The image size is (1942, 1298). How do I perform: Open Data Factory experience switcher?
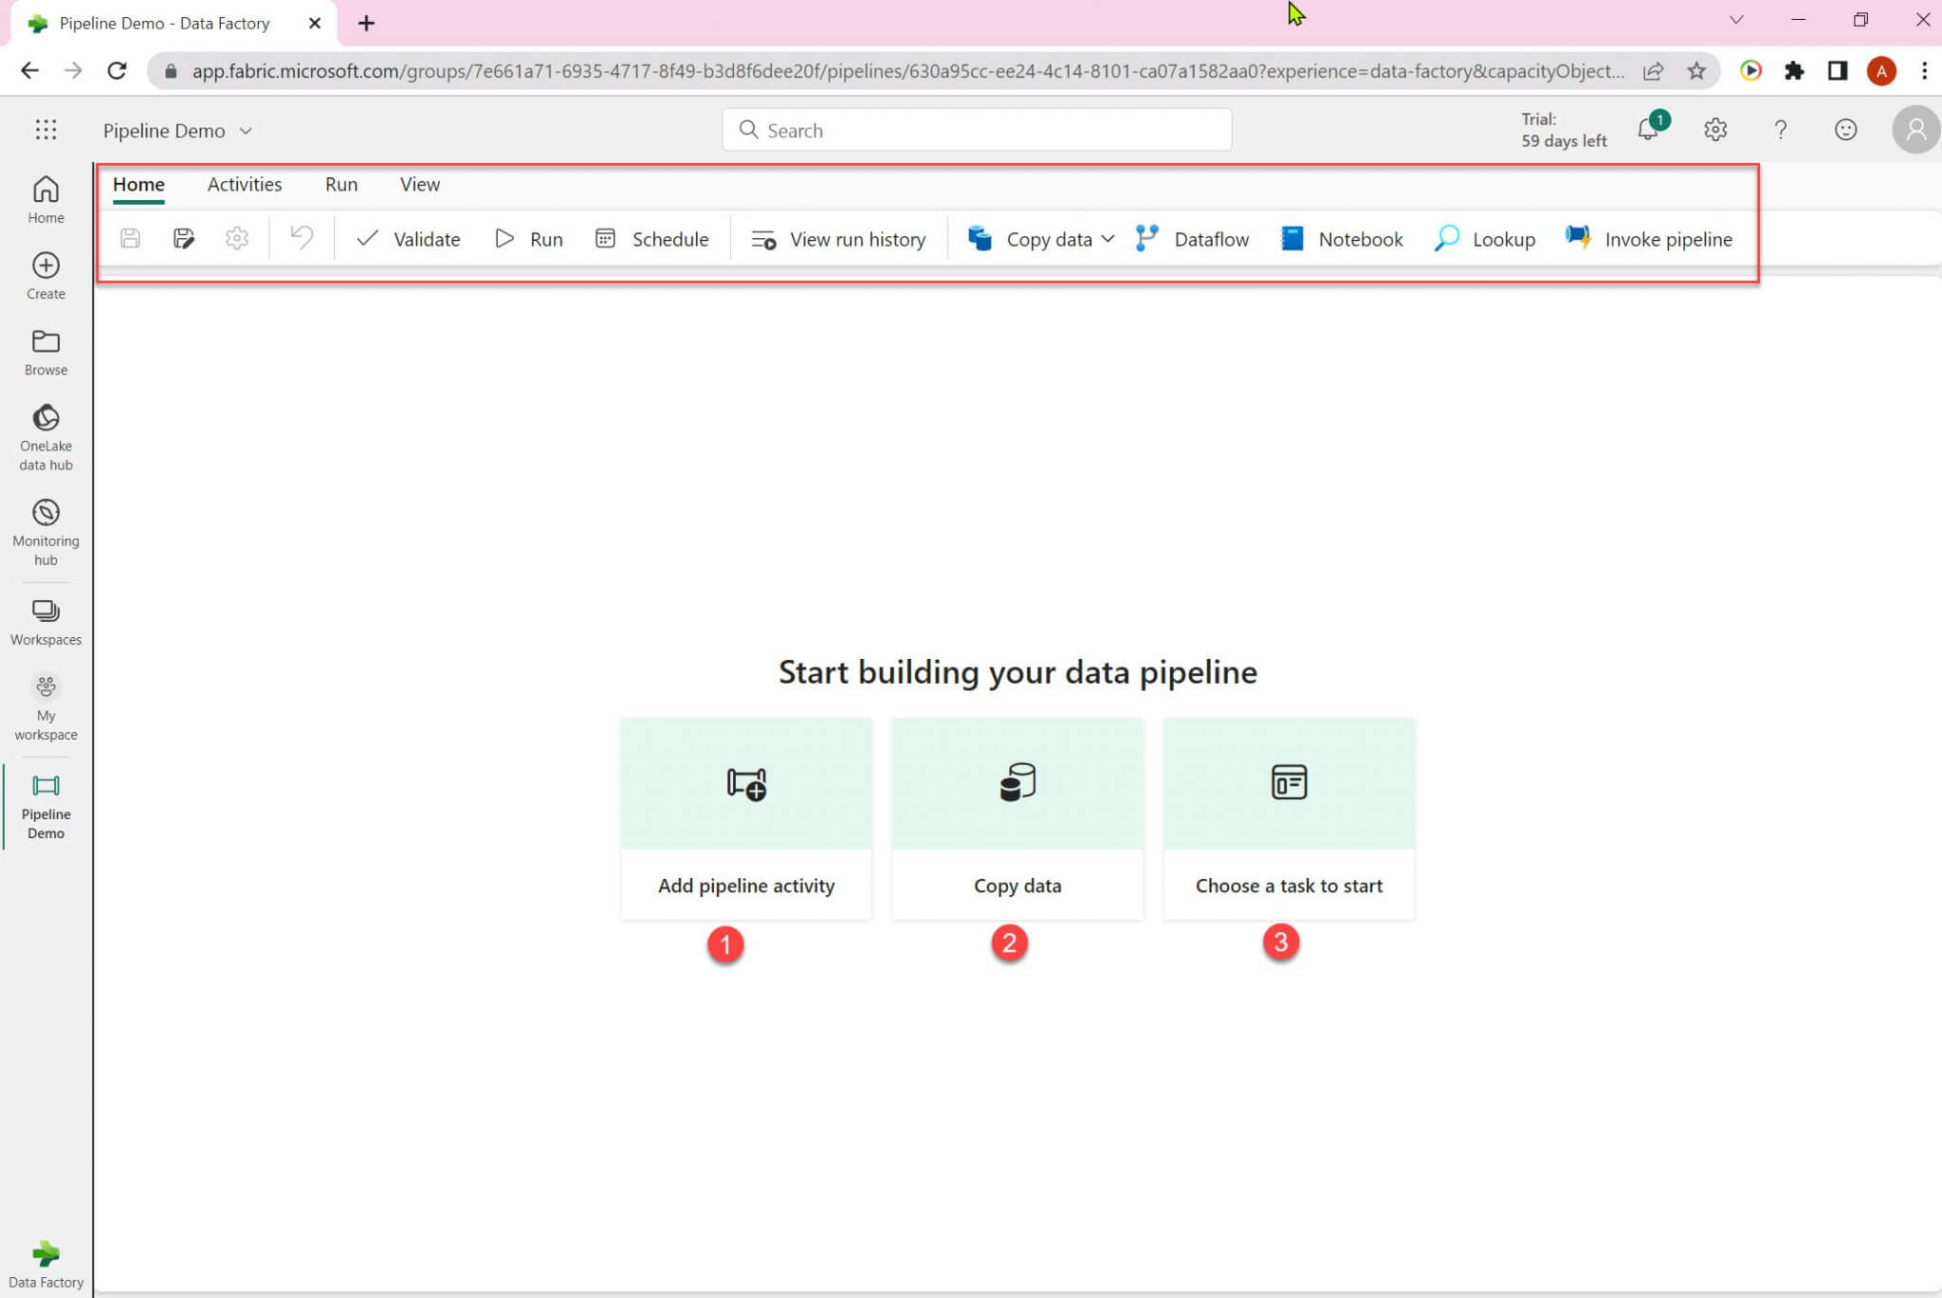[46, 1264]
